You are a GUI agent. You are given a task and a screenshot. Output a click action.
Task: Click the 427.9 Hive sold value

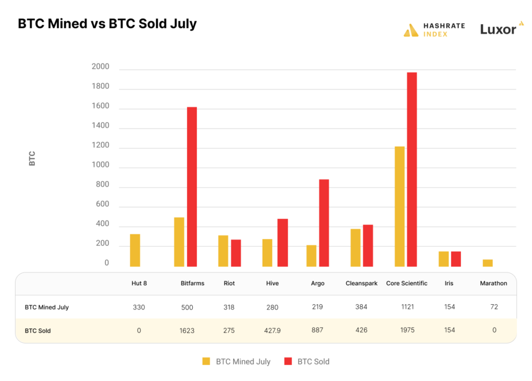[x=272, y=330]
